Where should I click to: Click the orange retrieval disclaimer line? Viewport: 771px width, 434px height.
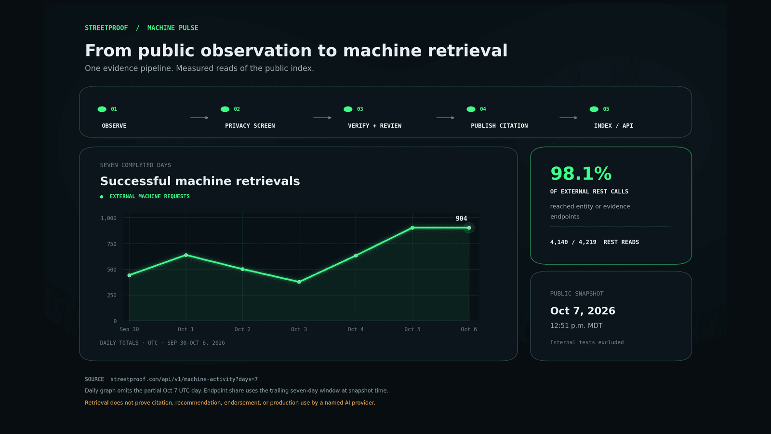230,403
